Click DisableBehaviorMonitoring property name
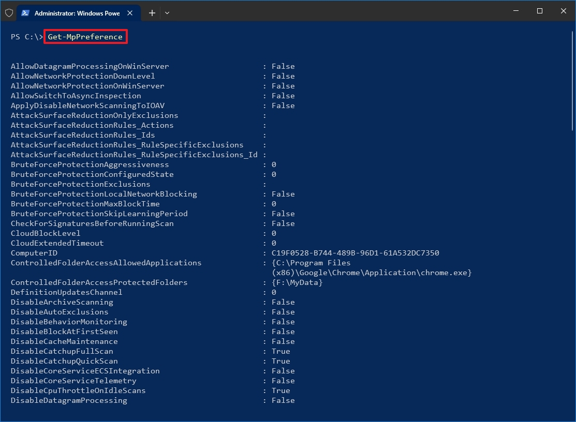Screen dimensions: 576x422 tap(69, 322)
